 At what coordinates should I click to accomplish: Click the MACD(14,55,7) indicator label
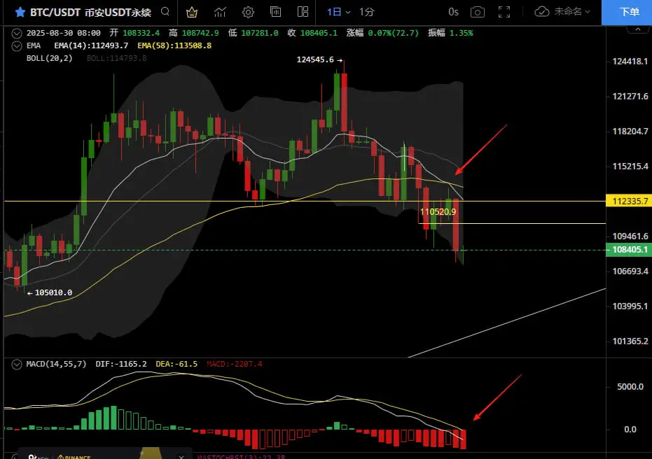pyautogui.click(x=56, y=364)
